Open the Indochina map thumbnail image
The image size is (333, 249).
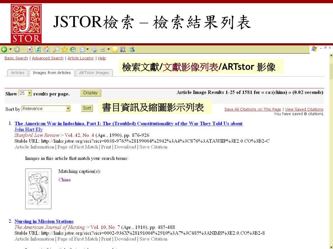click(38, 189)
